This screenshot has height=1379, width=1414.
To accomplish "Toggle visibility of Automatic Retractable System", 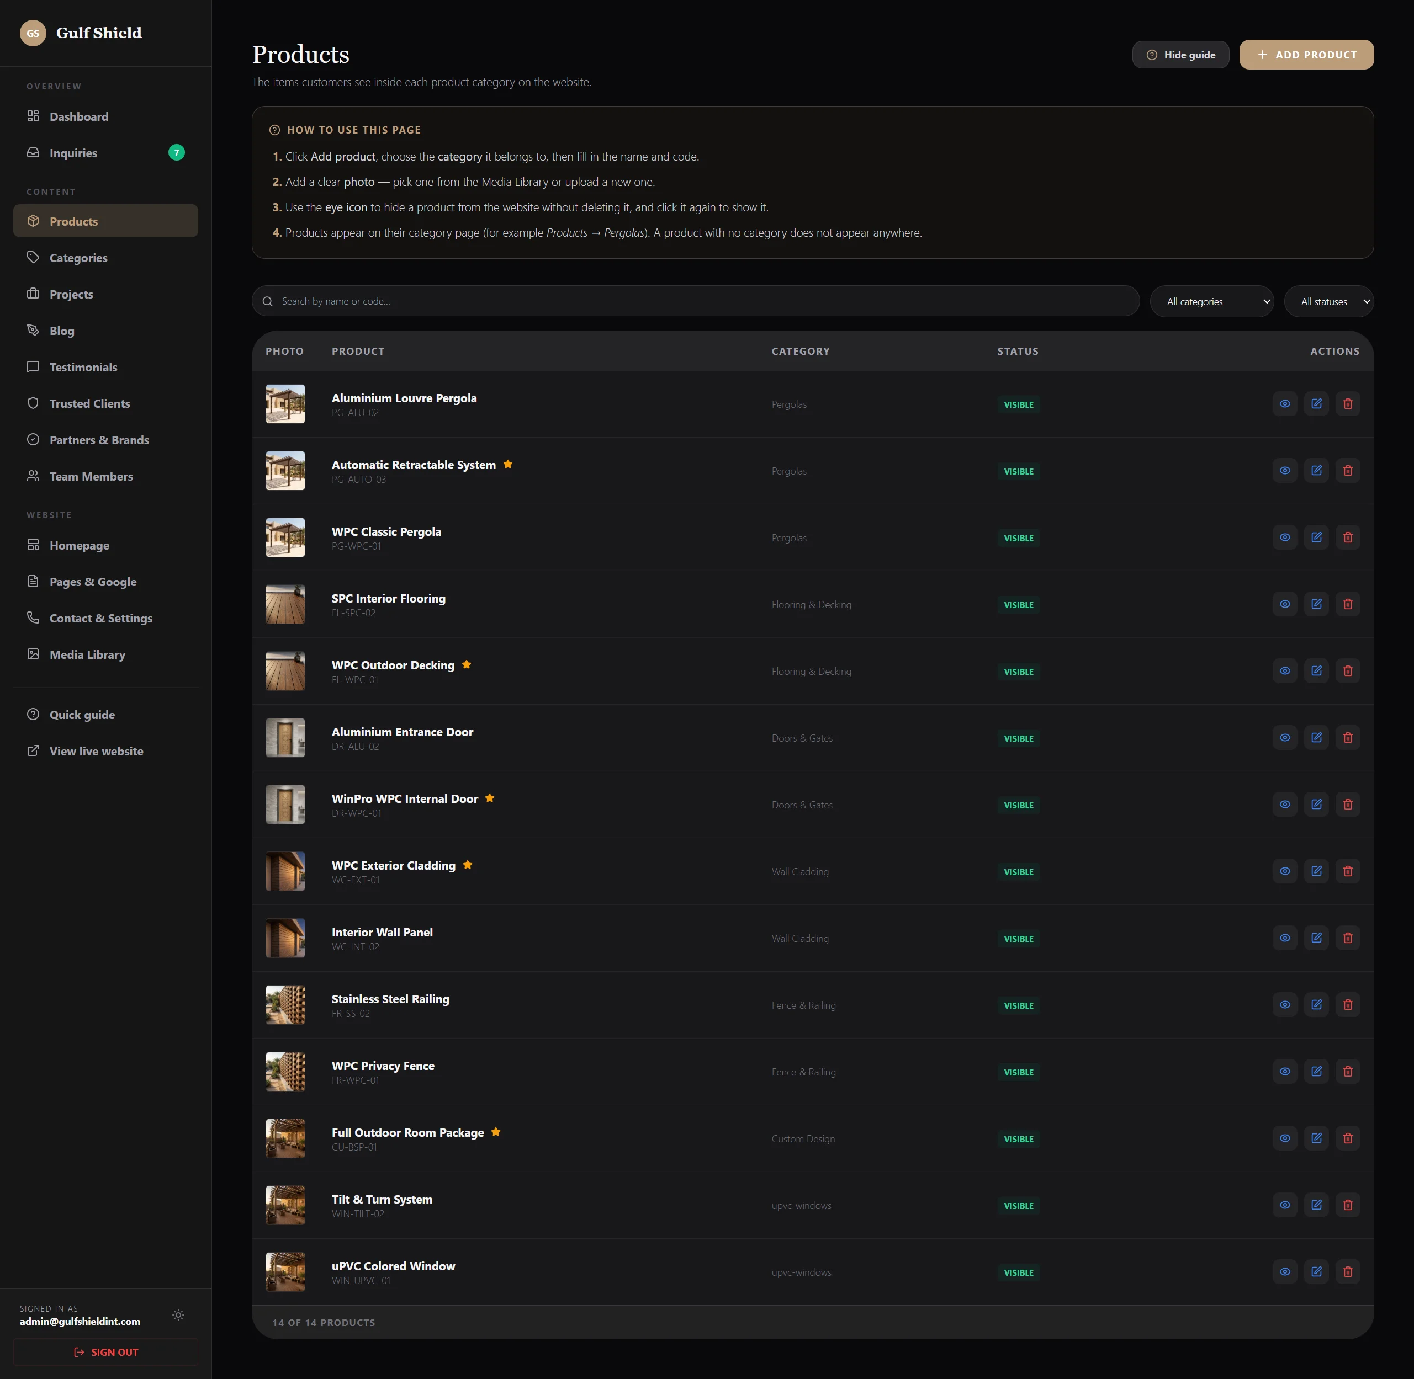I will pyautogui.click(x=1284, y=471).
